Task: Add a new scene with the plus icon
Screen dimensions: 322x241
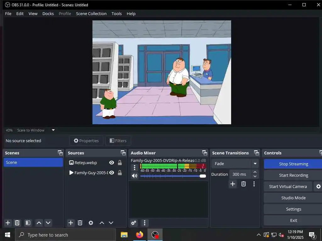Action: tap(8, 223)
